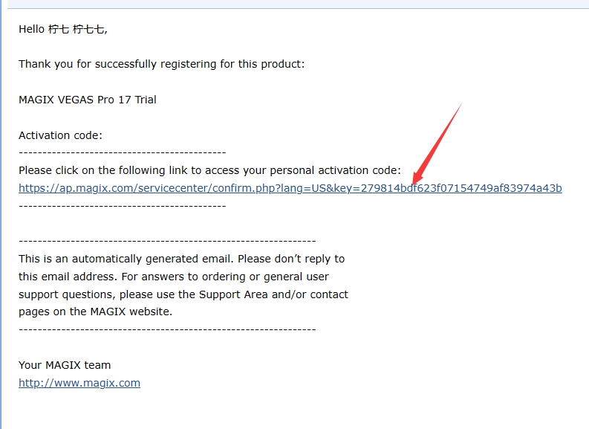Click 'support questions, please use the Support Area' line
The image size is (589, 429).
[x=183, y=294]
